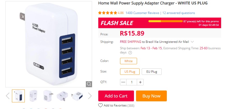This screenshot has height=109, width=225.
Task: Click the five-star rating icons
Action: (108, 13)
